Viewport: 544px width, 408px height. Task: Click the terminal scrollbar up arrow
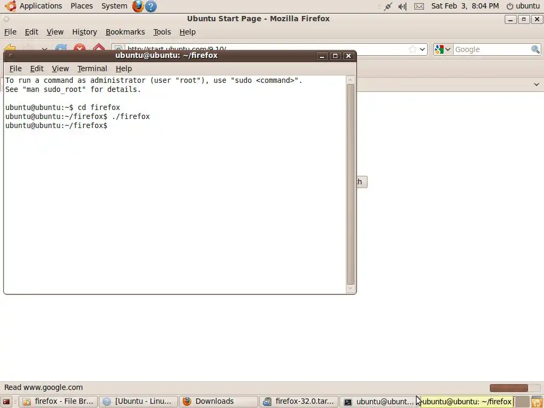pyautogui.click(x=351, y=80)
